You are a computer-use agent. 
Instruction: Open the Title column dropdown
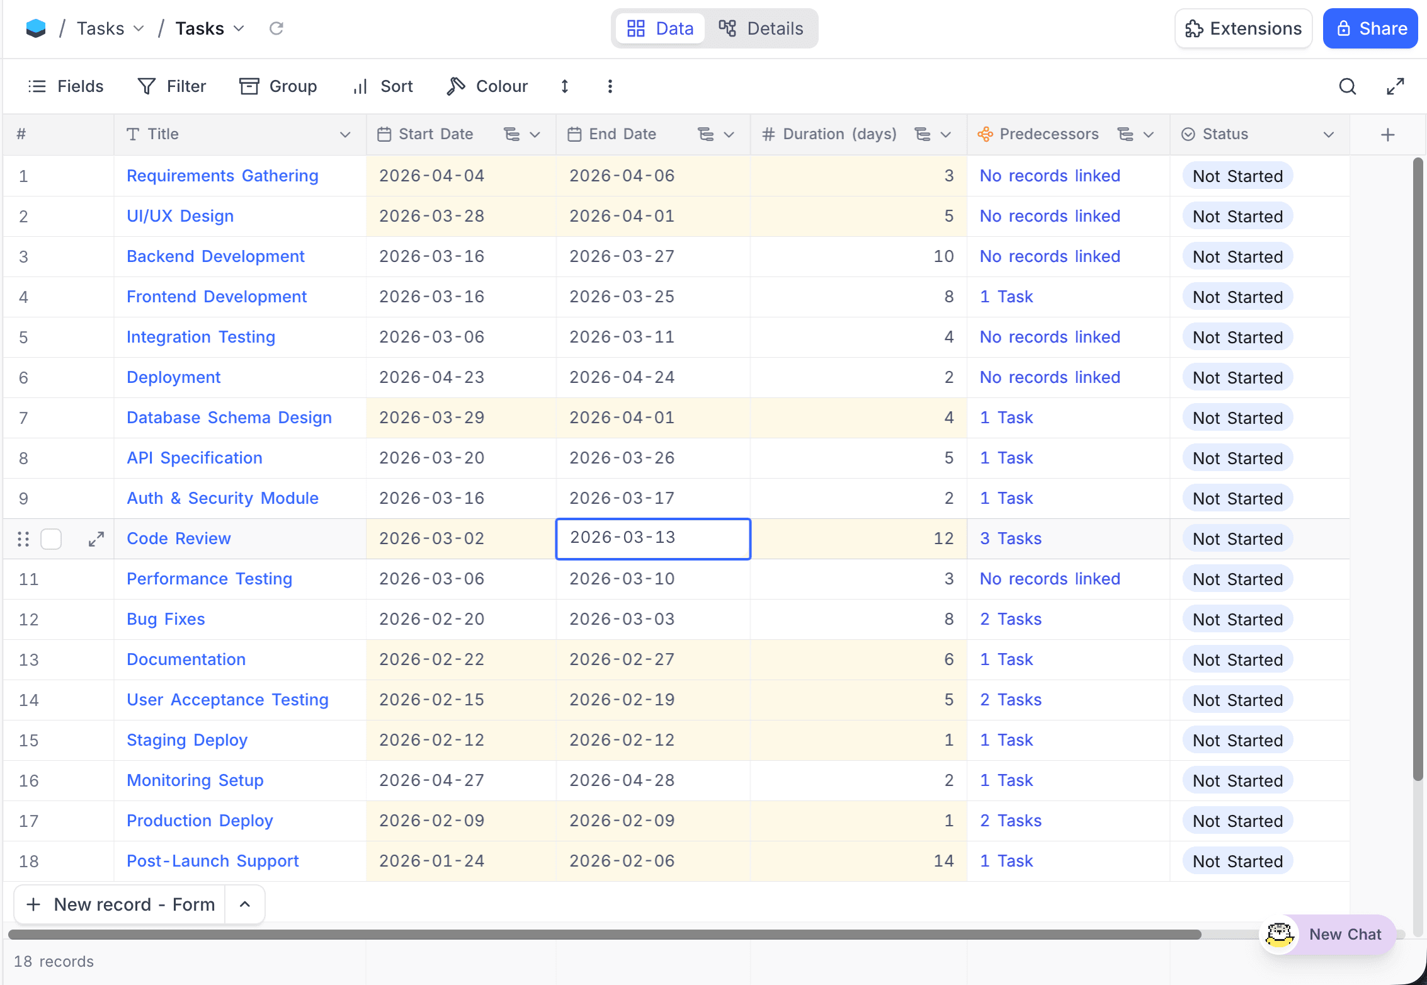346,134
